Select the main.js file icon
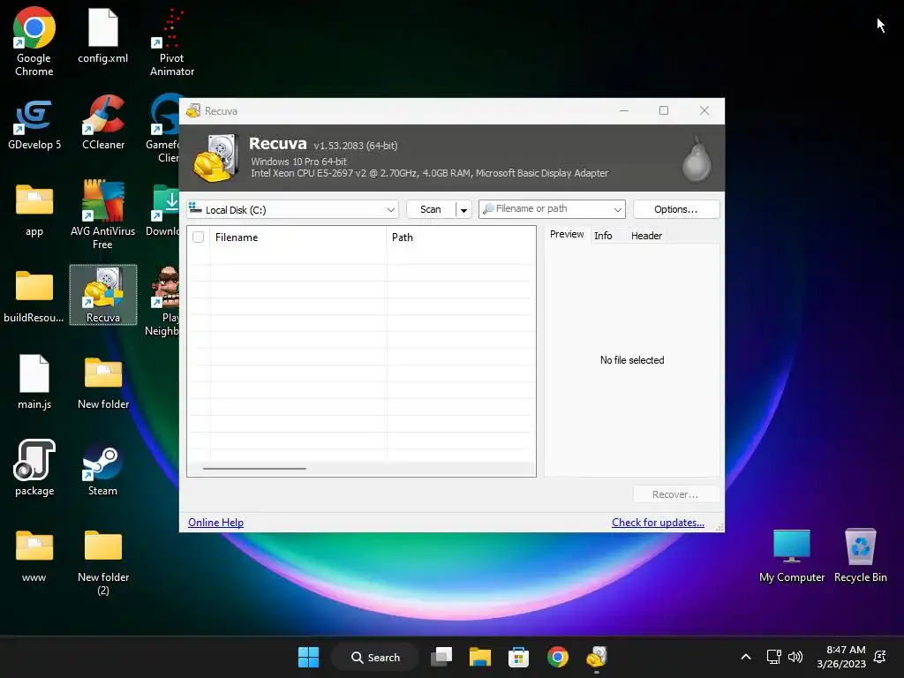This screenshot has width=904, height=678. 34,382
